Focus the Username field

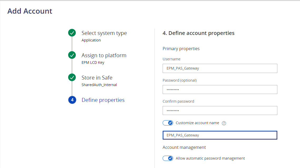coord(220,68)
